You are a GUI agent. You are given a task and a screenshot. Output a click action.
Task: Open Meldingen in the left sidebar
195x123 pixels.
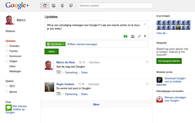pyautogui.click(x=15, y=71)
